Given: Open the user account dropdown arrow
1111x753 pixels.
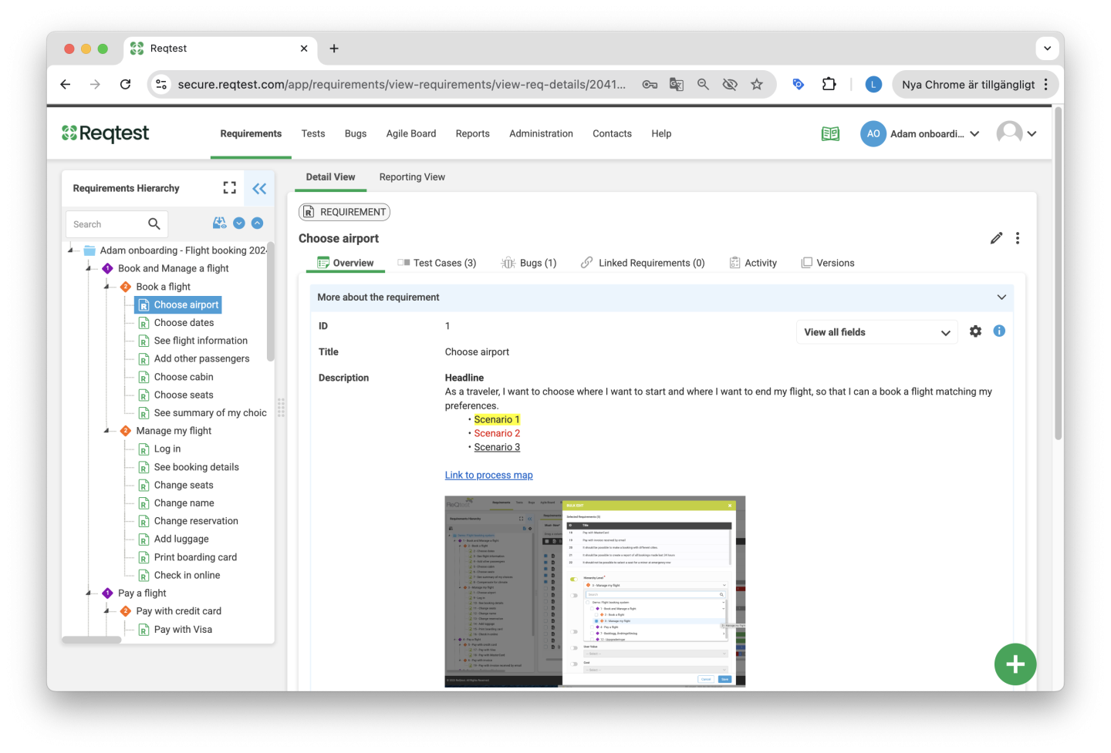Looking at the screenshot, I should 1032,133.
